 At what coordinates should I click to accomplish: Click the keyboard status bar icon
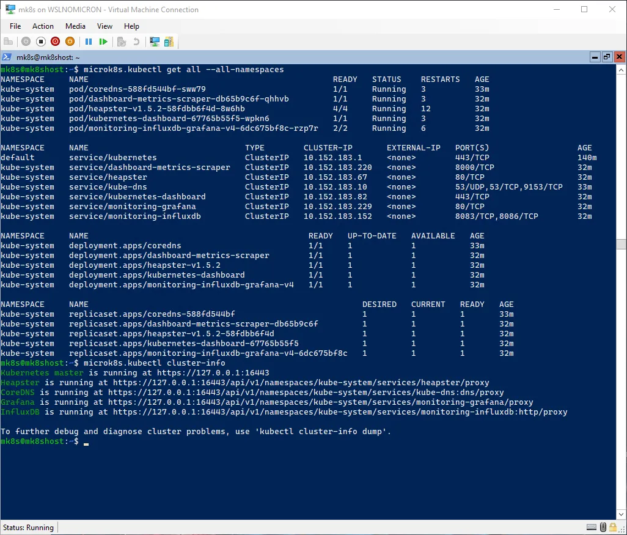click(592, 527)
